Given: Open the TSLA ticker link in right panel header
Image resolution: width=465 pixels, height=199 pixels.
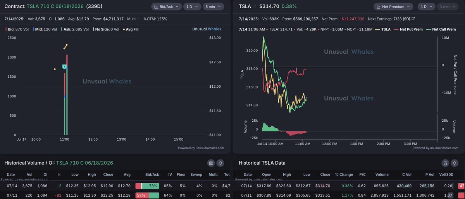Looking at the screenshot, I should point(244,7).
